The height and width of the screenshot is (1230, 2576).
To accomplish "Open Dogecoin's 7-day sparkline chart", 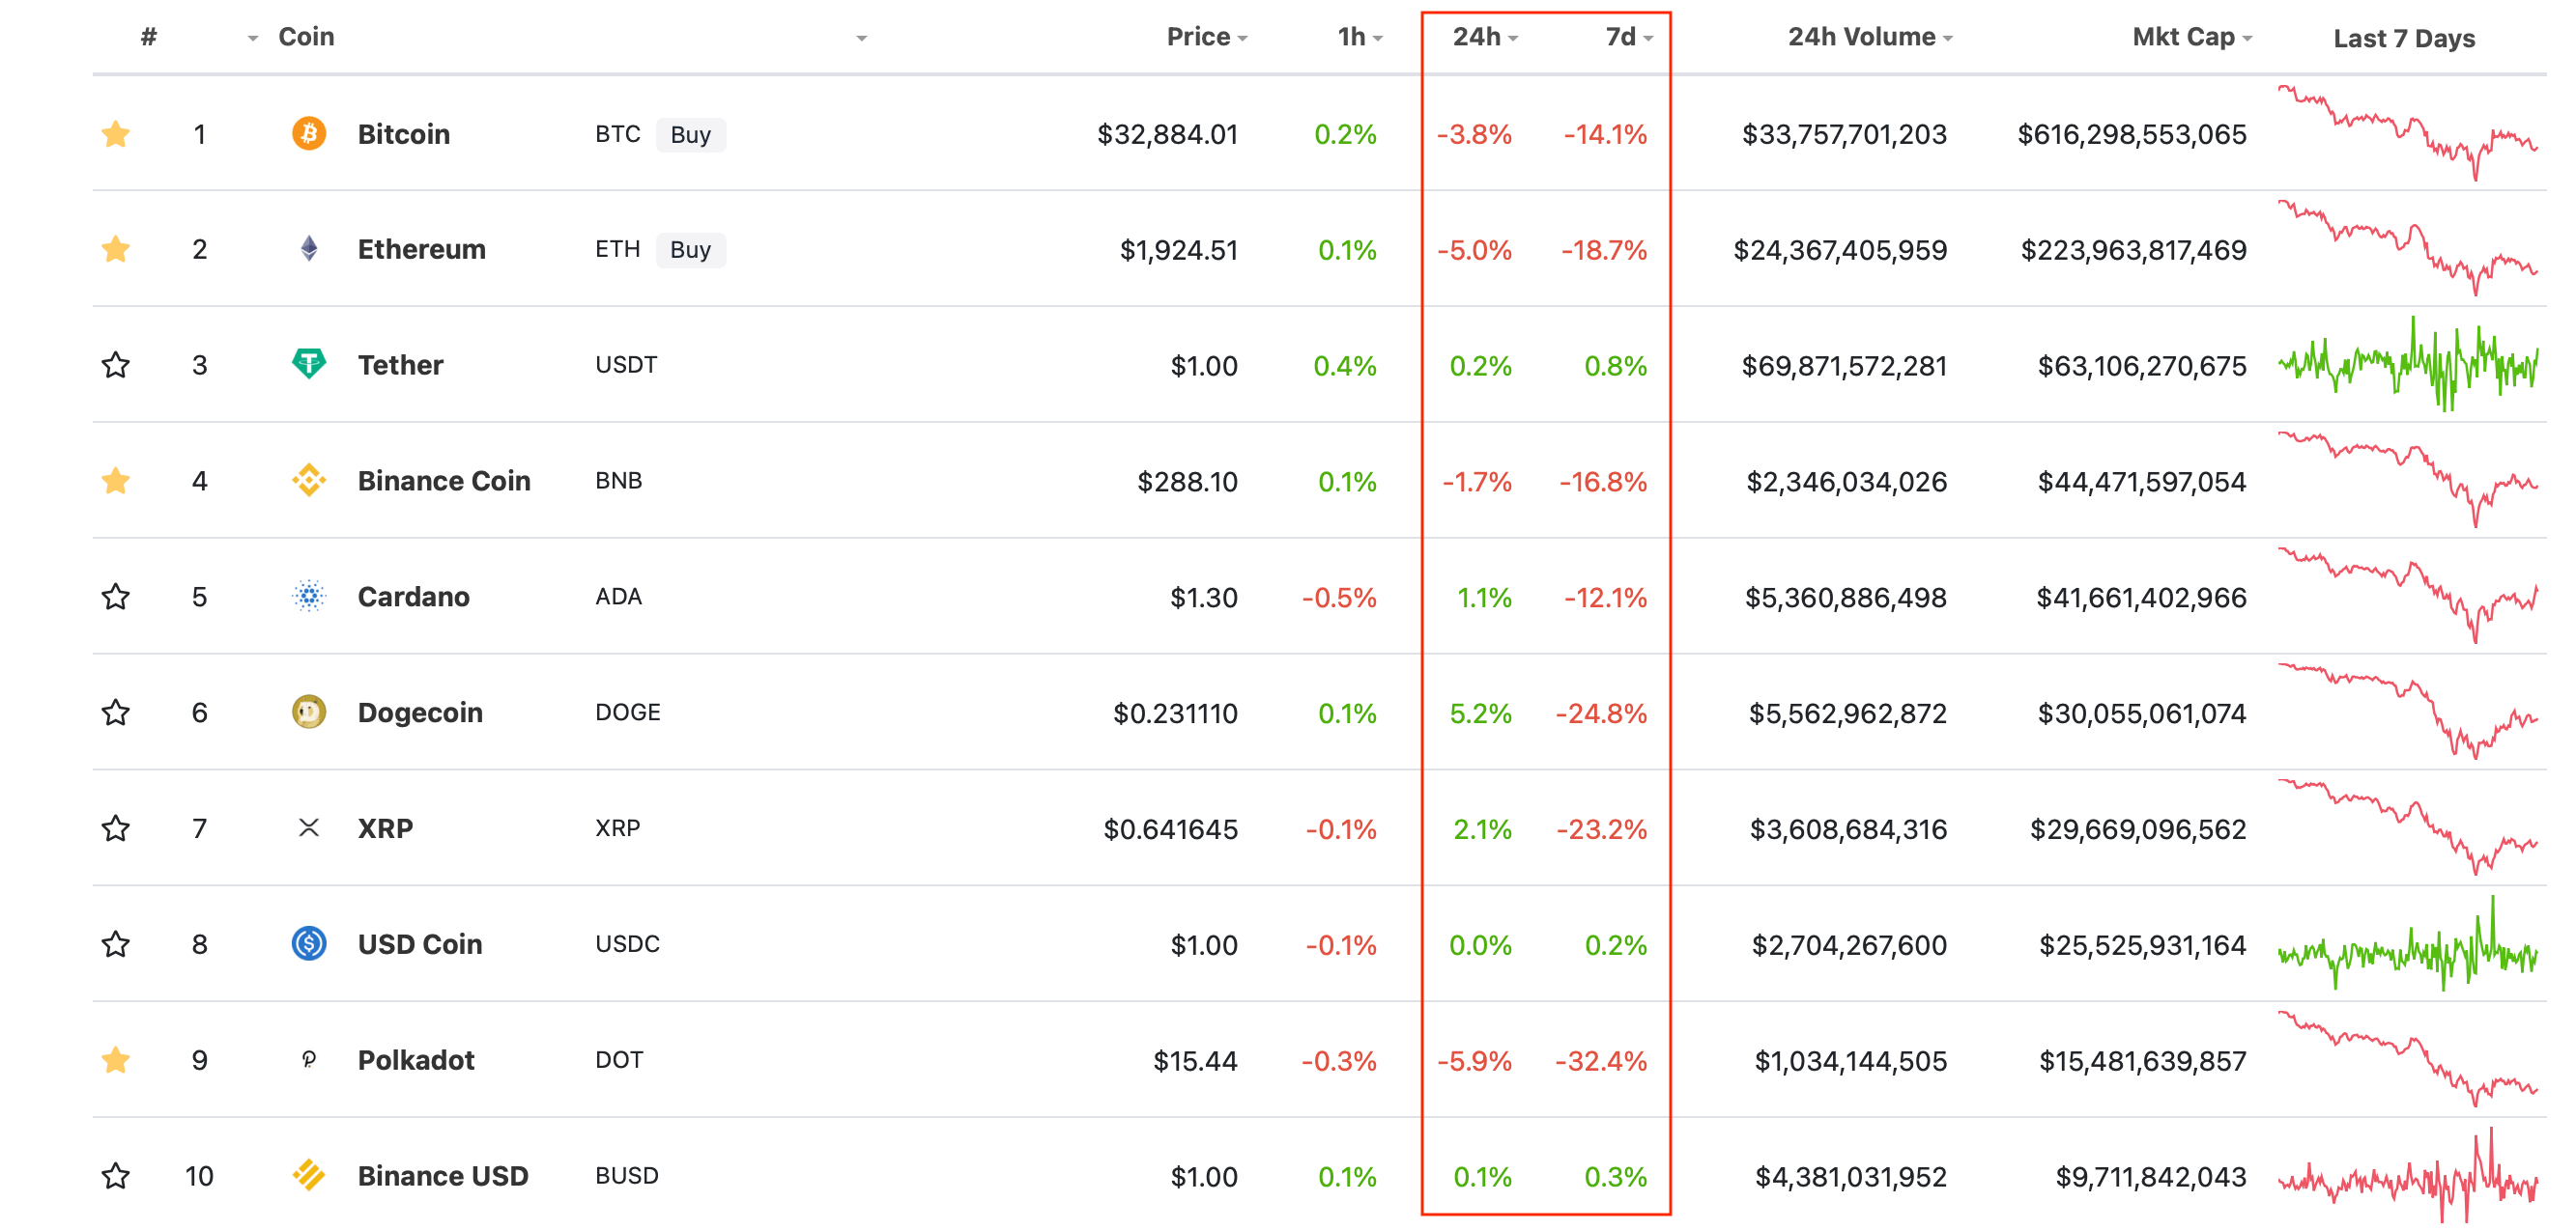I will [x=2408, y=712].
